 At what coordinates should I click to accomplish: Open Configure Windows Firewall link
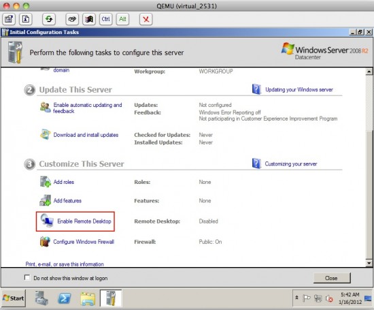(84, 242)
